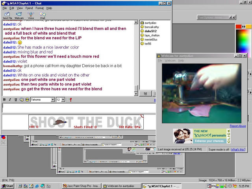
Task: Launch Internet Explorer from quick launch
Action: pos(37,186)
